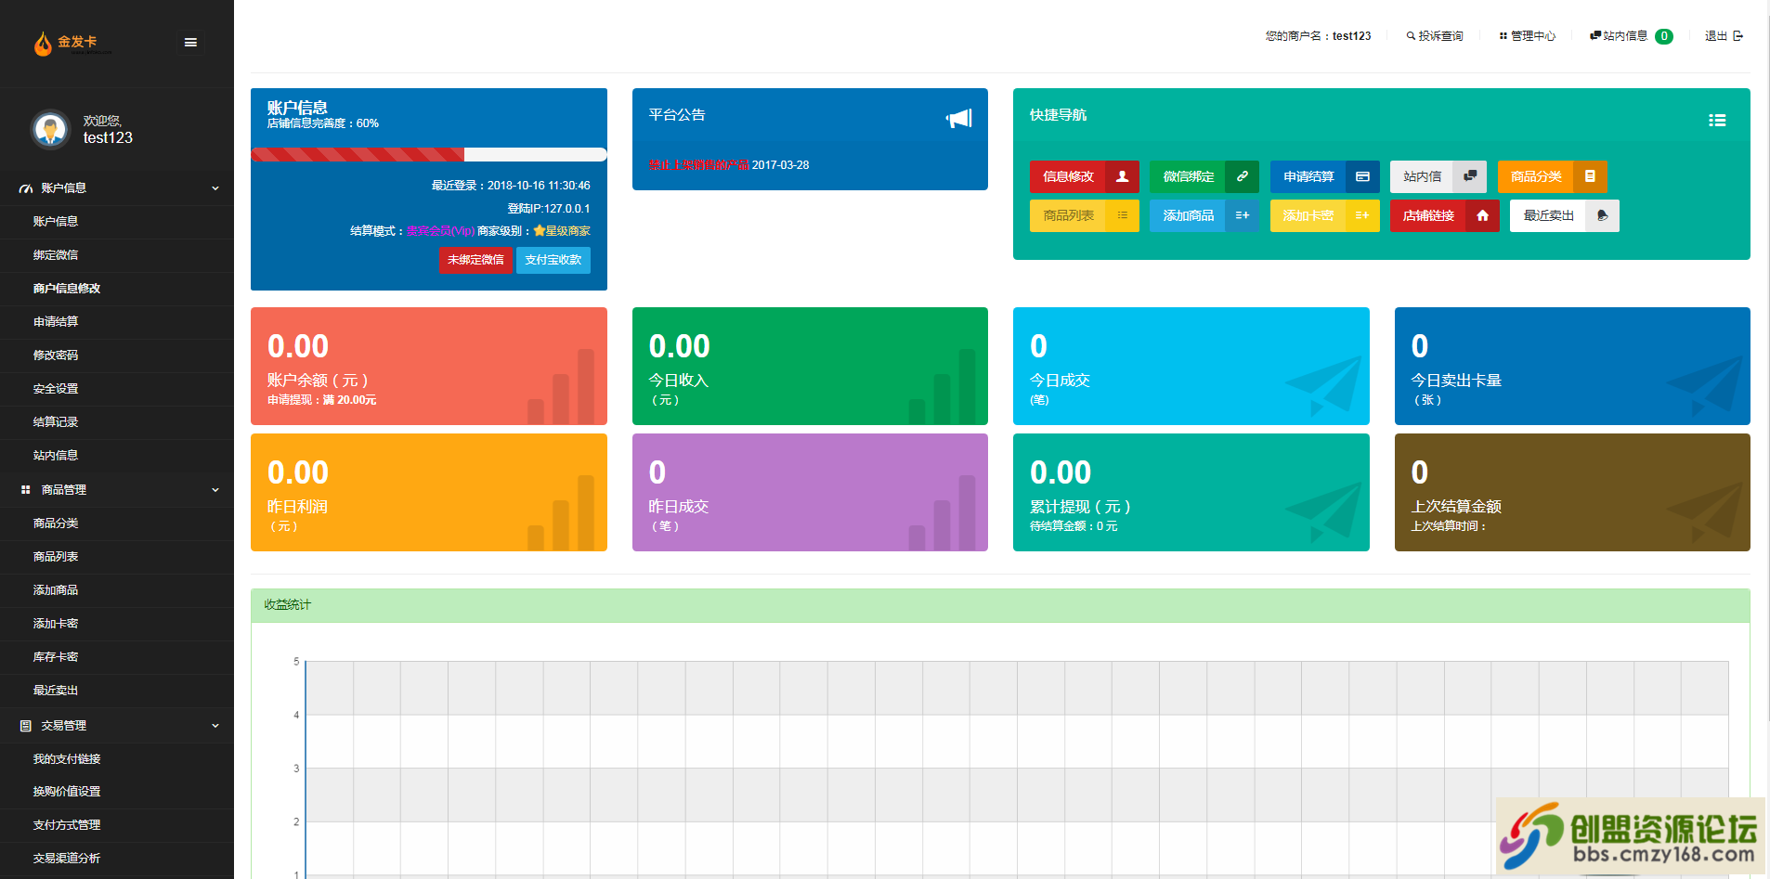Click the 账户余额 (元) red stat card
The width and height of the screenshot is (1770, 879).
pos(429,366)
